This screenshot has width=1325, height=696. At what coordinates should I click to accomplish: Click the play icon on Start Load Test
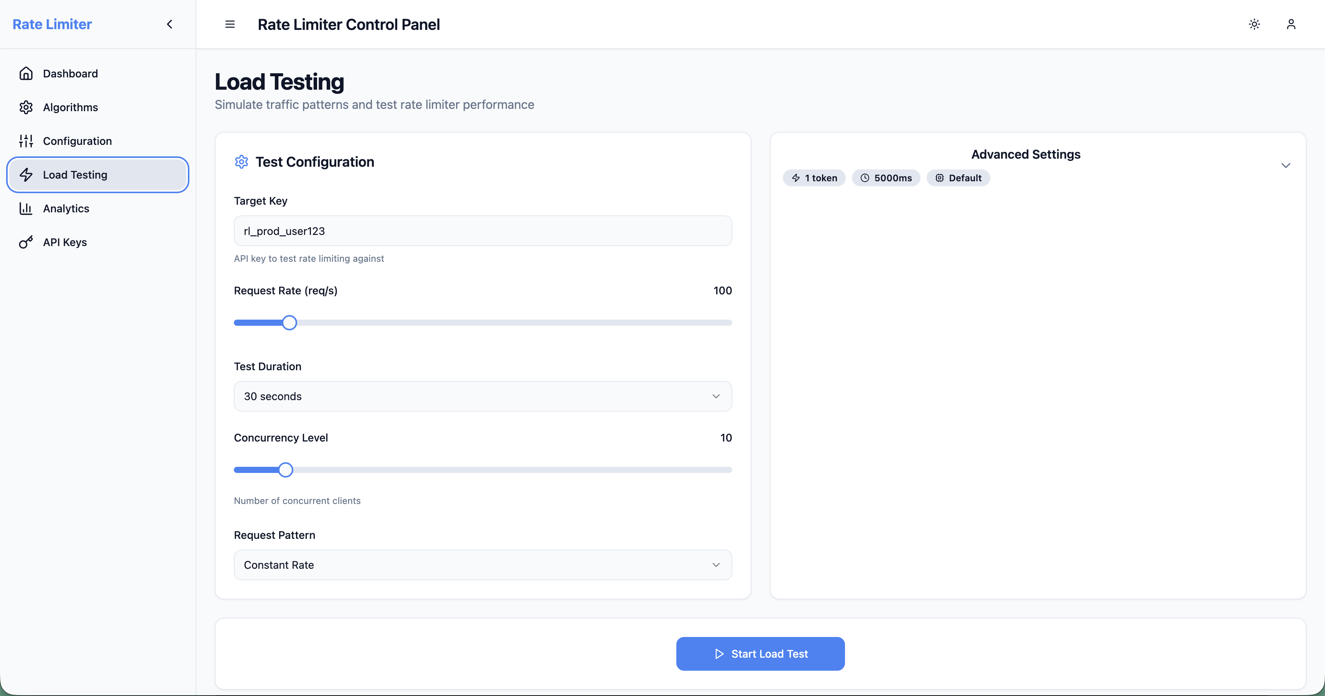[719, 654]
